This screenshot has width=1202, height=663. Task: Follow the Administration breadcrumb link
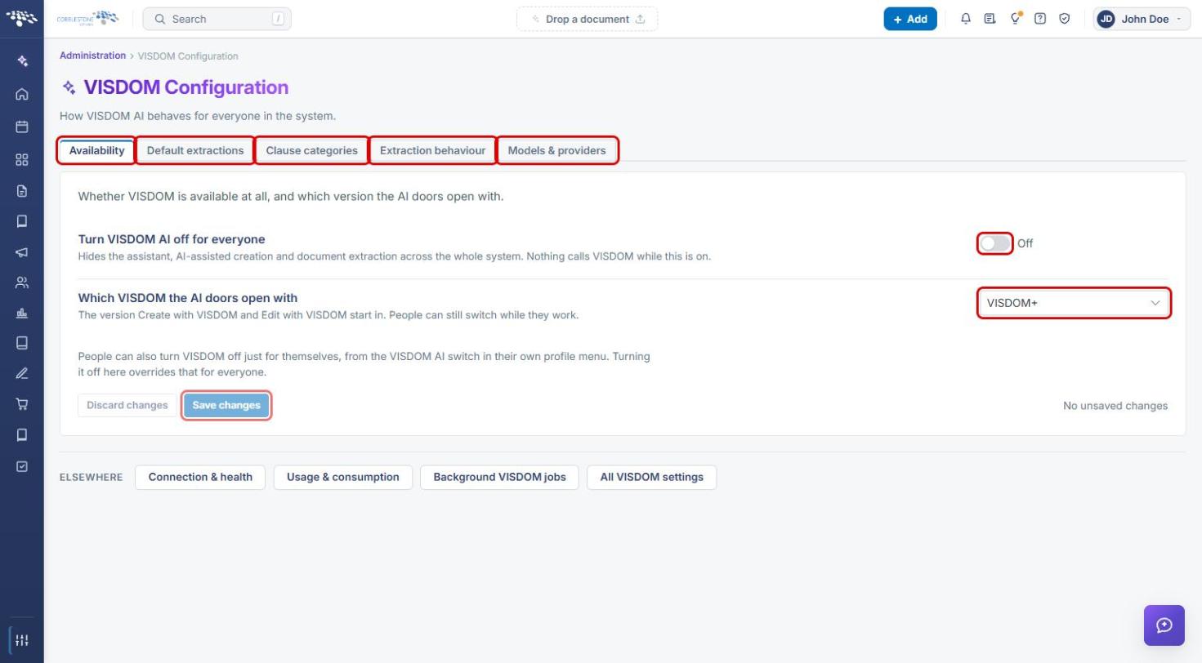[x=92, y=56]
